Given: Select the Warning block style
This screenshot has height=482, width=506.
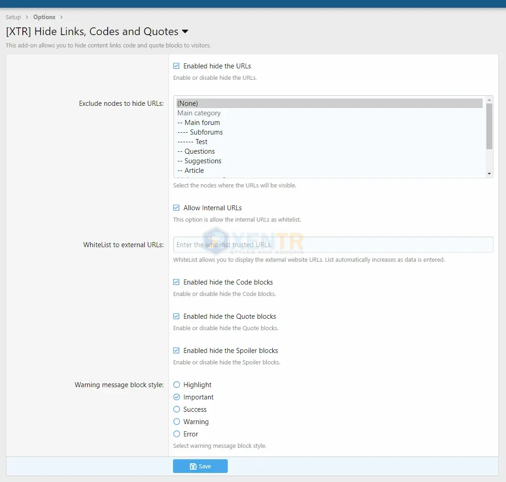Looking at the screenshot, I should pyautogui.click(x=177, y=422).
